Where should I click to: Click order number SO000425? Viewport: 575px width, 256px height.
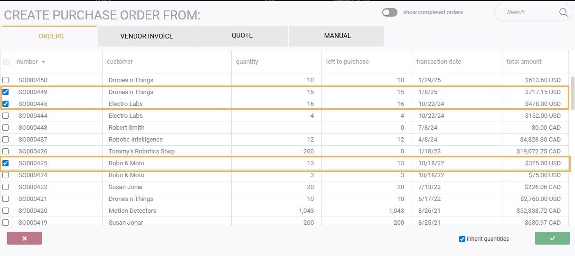coord(33,163)
